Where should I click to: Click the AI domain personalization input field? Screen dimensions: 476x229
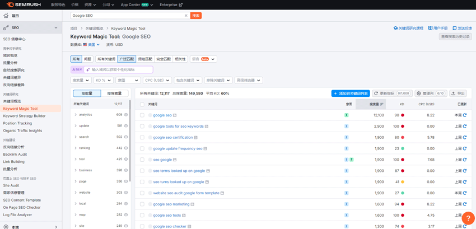coord(118,69)
